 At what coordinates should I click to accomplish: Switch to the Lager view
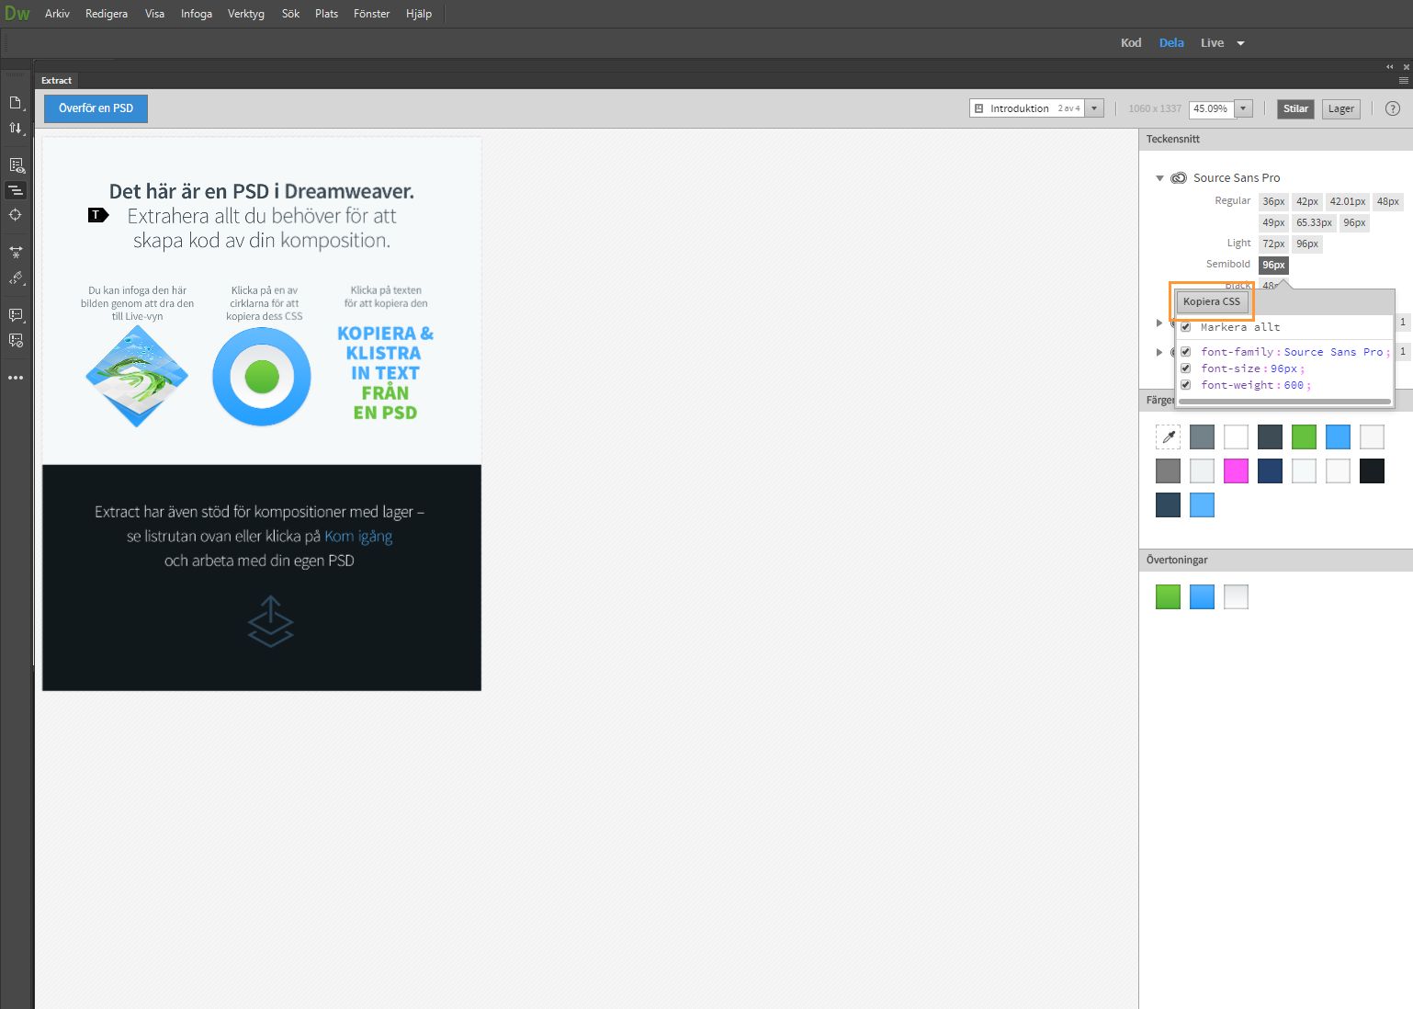[1340, 108]
